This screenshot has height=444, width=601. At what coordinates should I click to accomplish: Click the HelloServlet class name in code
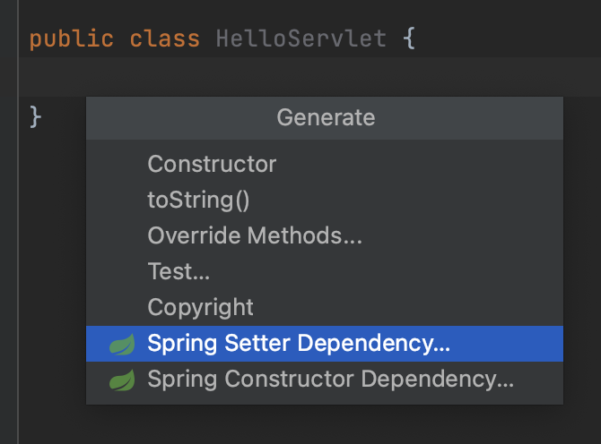pos(301,38)
